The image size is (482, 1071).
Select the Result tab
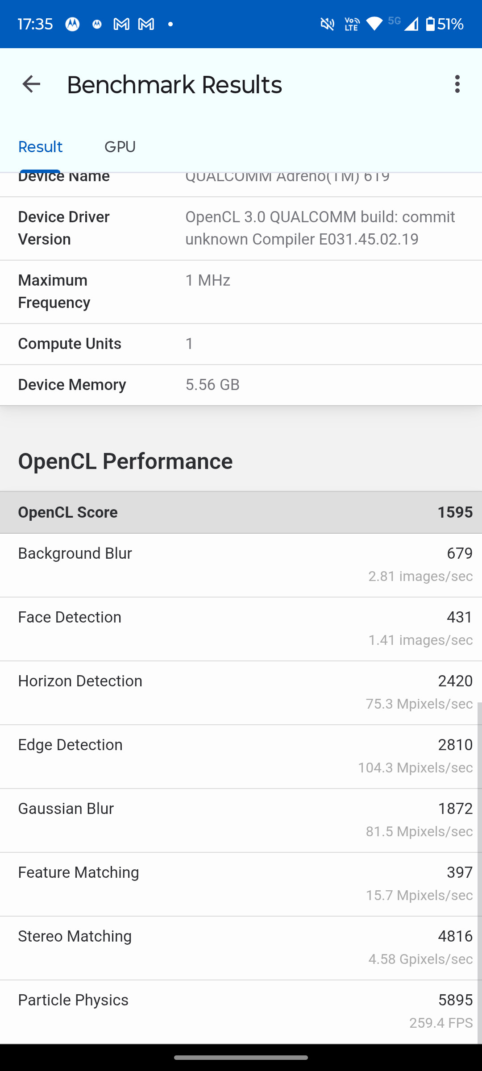click(40, 147)
